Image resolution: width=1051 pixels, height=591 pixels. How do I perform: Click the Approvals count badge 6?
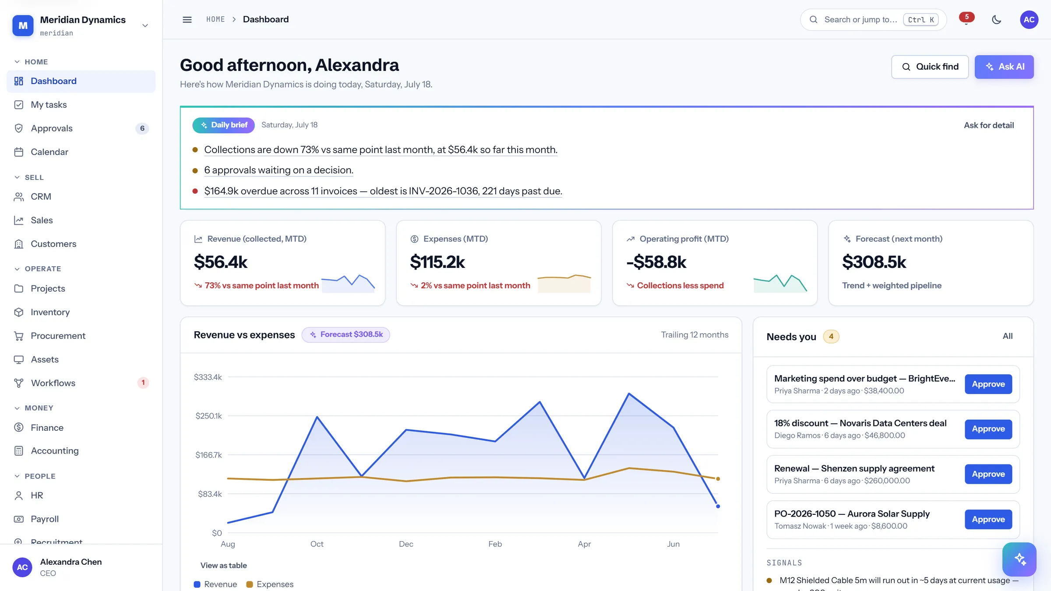pyautogui.click(x=142, y=128)
